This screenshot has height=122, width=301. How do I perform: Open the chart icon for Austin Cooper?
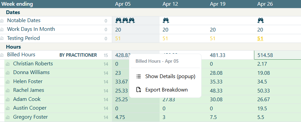tap(8, 109)
